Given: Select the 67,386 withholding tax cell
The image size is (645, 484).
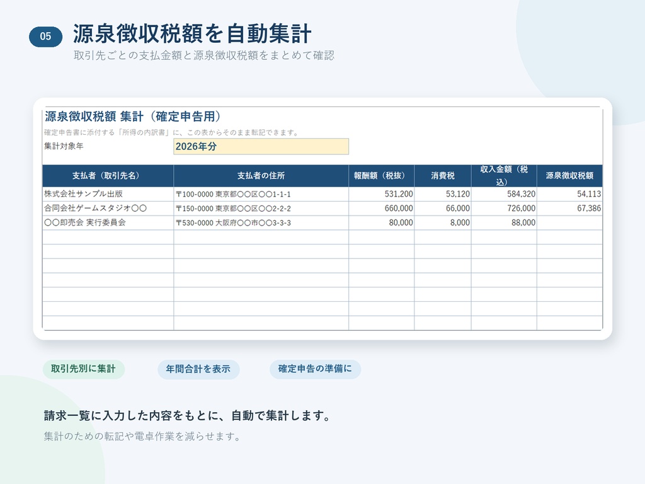Looking at the screenshot, I should point(569,208).
